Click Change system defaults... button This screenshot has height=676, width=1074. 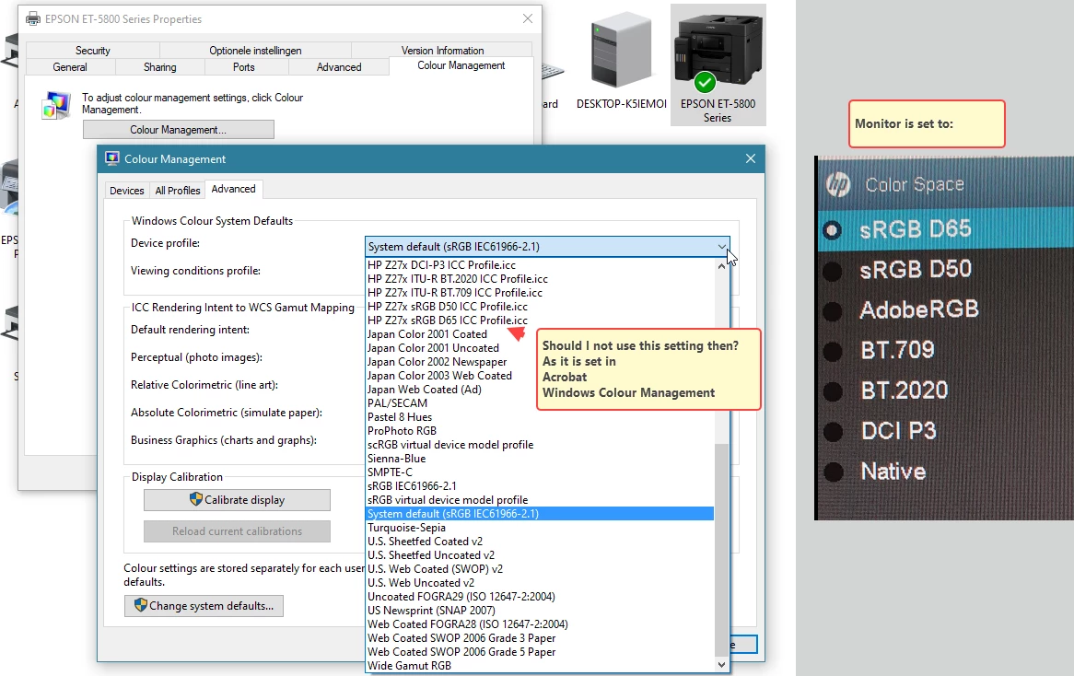pyautogui.click(x=204, y=606)
